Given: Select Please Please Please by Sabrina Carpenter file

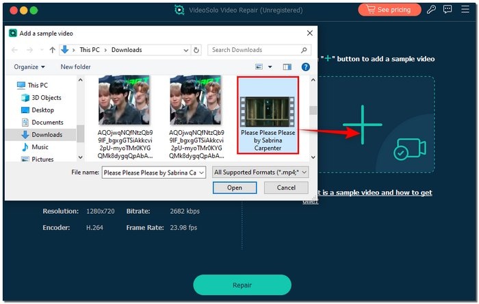Looking at the screenshot, I should pos(268,115).
